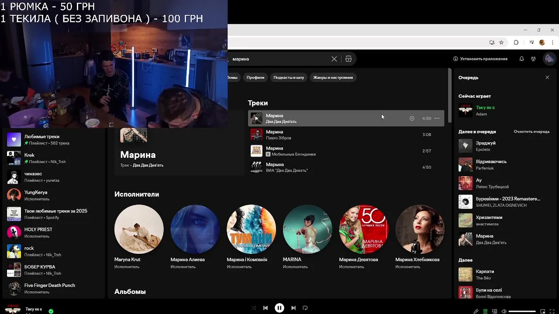This screenshot has width=559, height=314.
Task: Close the Очередь queue panel
Action: pos(547,77)
